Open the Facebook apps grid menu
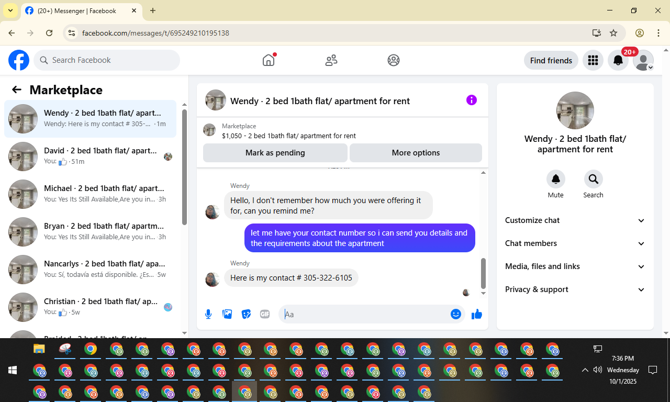 tap(593, 61)
